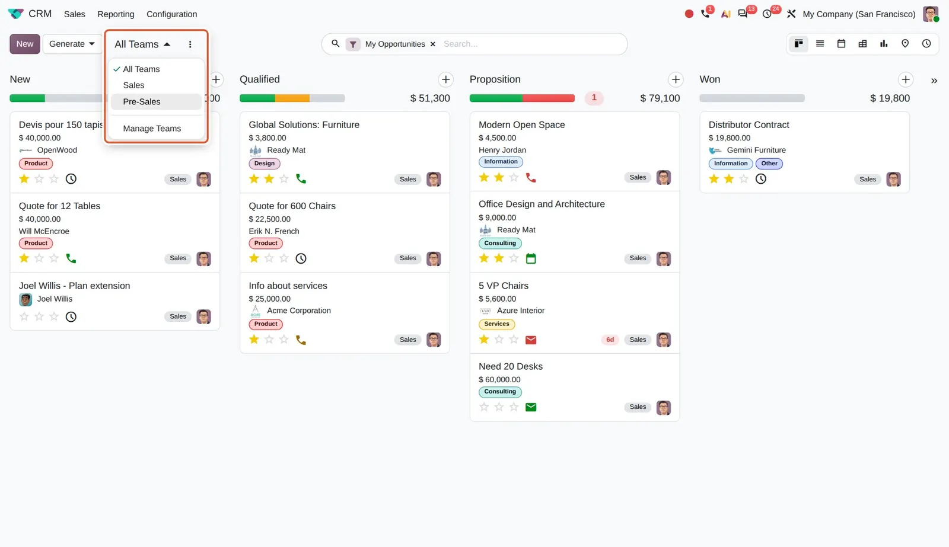949x547 pixels.
Task: Click clock activity on Quote for 600 Chairs
Action: [301, 258]
